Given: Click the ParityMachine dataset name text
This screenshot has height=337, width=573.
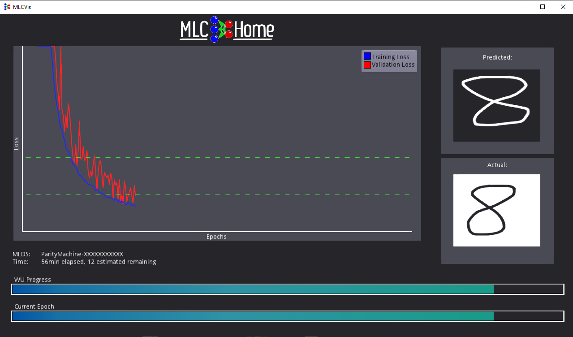Looking at the screenshot, I should (x=82, y=254).
